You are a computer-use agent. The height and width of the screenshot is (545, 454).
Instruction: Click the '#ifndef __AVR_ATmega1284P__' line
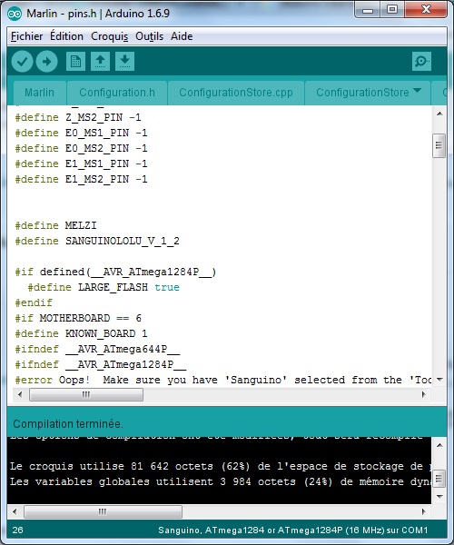click(101, 364)
